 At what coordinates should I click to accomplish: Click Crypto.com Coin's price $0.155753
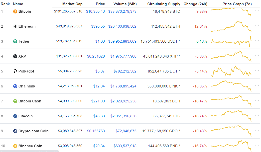(96, 131)
